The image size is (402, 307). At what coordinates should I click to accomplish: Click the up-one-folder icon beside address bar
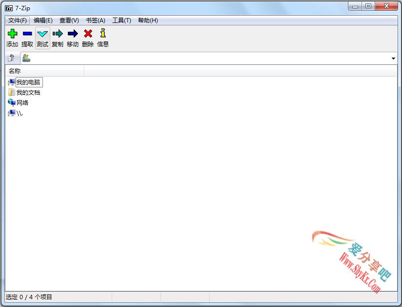pos(12,59)
